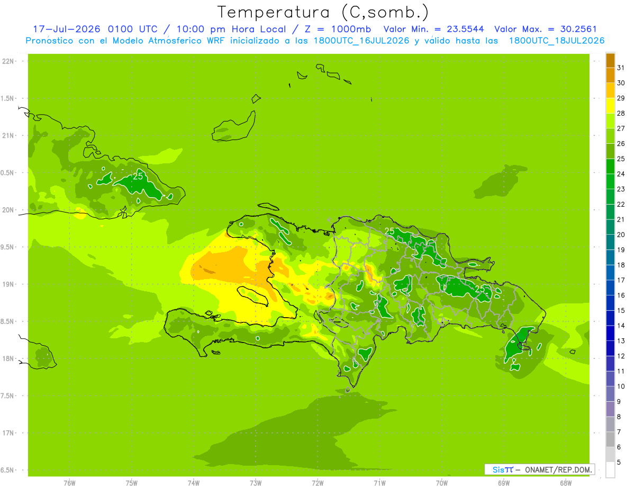Click the "70W" longitude axis label

[x=441, y=483]
